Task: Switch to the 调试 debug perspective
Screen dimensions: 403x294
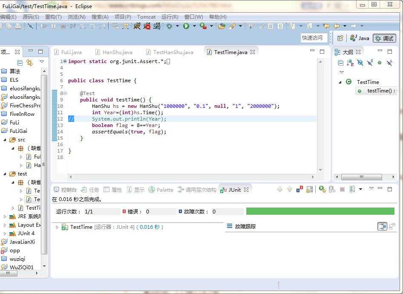Action: [385, 38]
